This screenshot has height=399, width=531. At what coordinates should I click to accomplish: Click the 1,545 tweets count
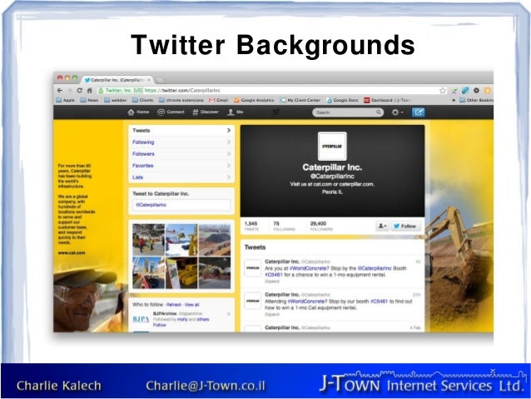[x=251, y=226]
